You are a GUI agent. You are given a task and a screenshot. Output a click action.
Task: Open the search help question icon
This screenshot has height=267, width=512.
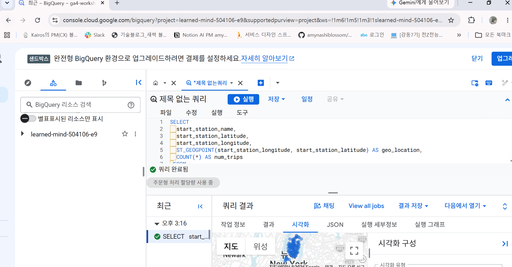131,105
